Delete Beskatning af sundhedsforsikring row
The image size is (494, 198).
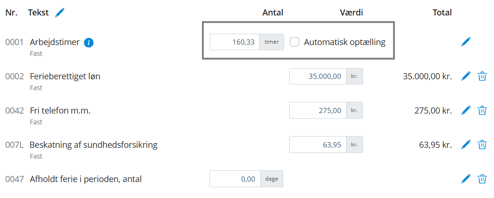pos(482,145)
